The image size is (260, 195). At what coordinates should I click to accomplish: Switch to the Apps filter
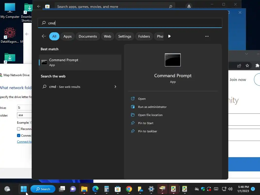68,36
